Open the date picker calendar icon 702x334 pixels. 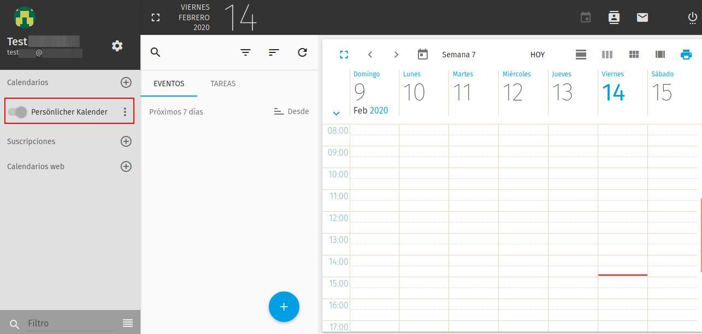422,55
